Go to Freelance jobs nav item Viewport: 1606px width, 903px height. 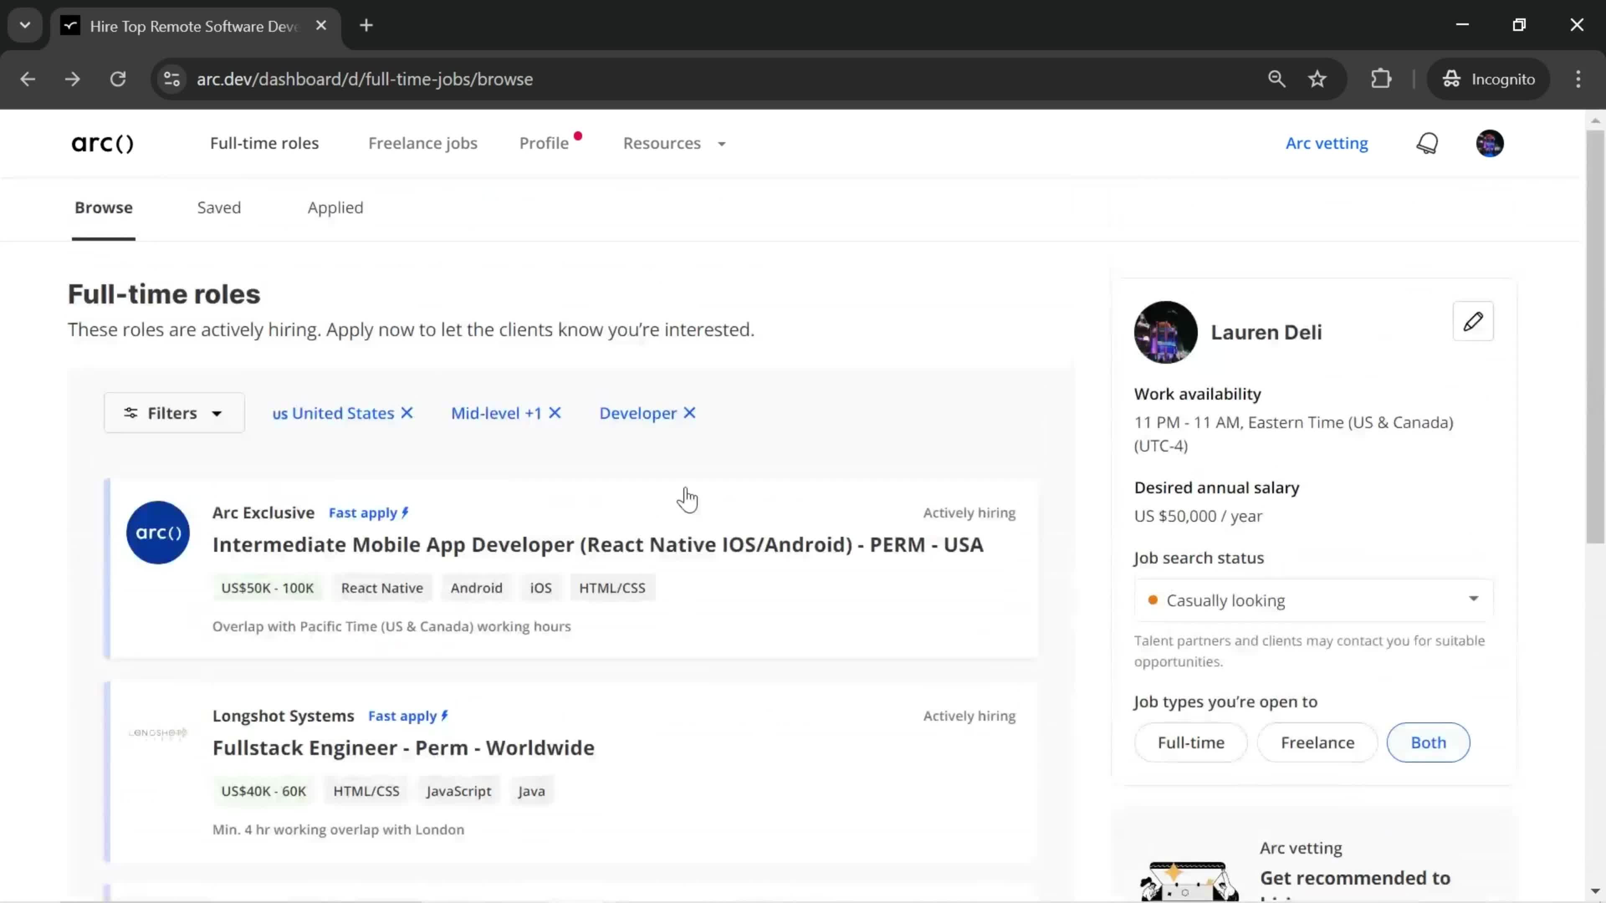coord(423,143)
